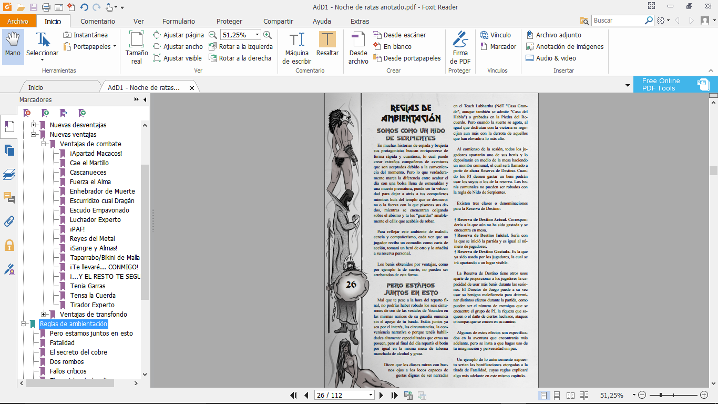
Task: Switch to Ver ribbon tab
Action: [x=139, y=21]
